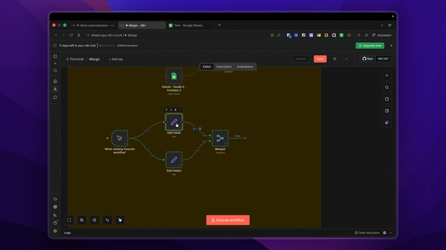This screenshot has height=250, width=446.
Task: Zoom in on the canvas
Action: pos(81,220)
